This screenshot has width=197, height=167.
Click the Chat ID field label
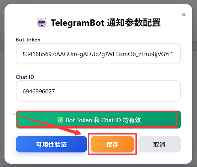25,77
